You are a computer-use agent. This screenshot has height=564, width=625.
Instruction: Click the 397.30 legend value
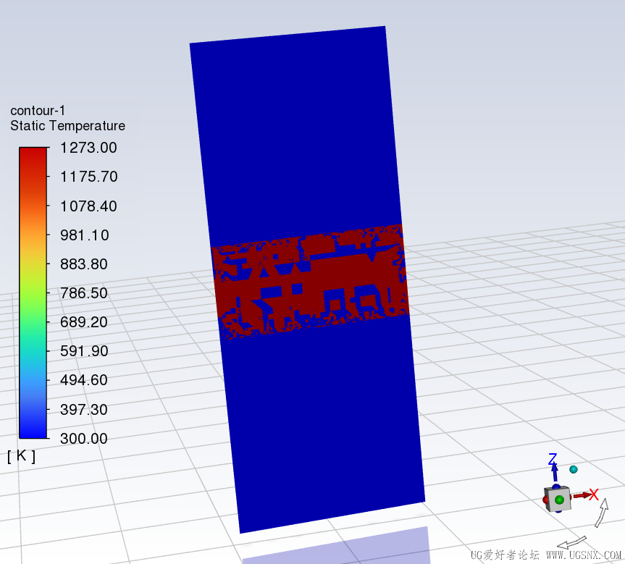(84, 409)
